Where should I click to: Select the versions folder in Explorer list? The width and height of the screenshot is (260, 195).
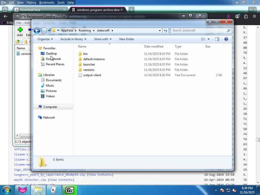coord(89,70)
